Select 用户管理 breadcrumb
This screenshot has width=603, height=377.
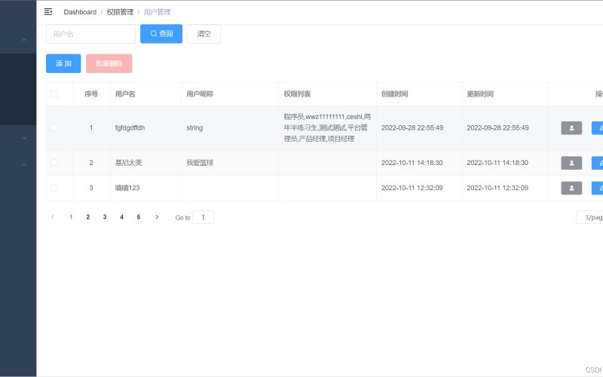pyautogui.click(x=157, y=12)
